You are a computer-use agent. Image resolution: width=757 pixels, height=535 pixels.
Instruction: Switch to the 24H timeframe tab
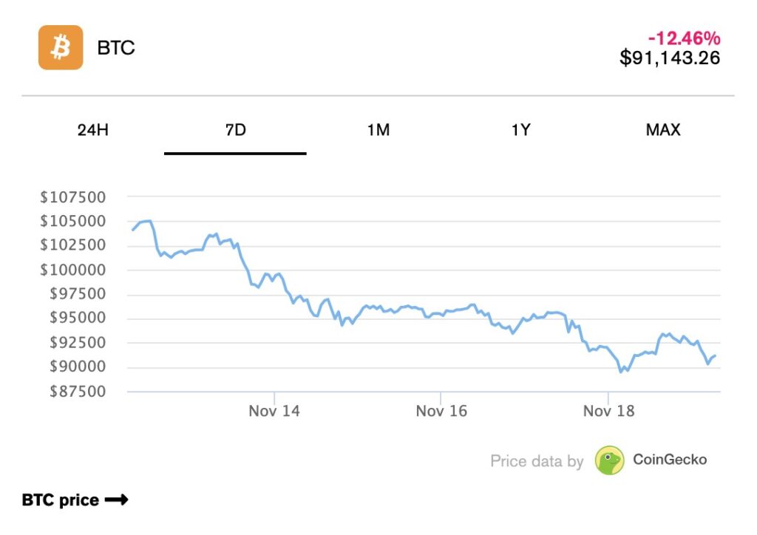[92, 130]
